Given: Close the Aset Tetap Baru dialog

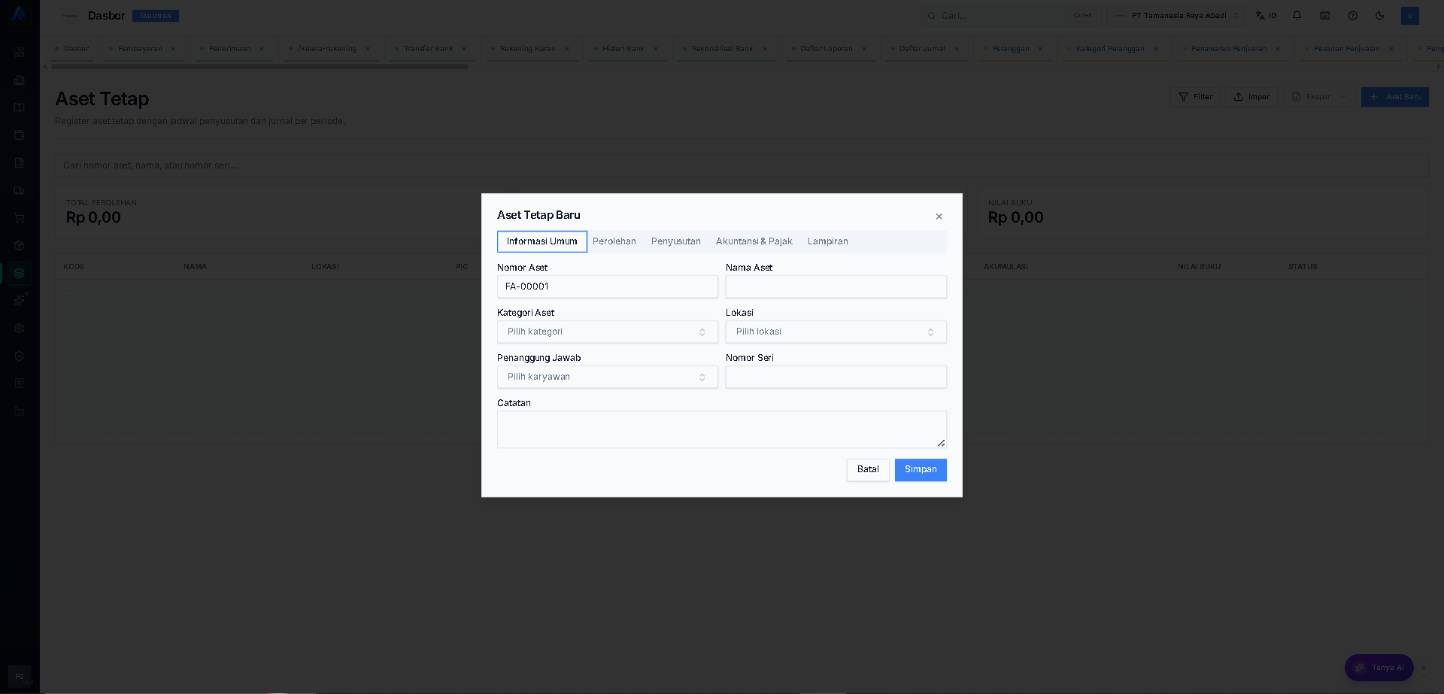Looking at the screenshot, I should point(939,217).
